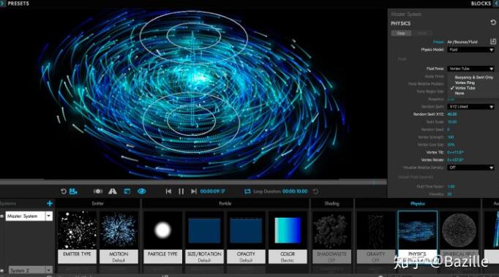Edit the Vortex Tilt value
499x277 pixels.
point(455,152)
